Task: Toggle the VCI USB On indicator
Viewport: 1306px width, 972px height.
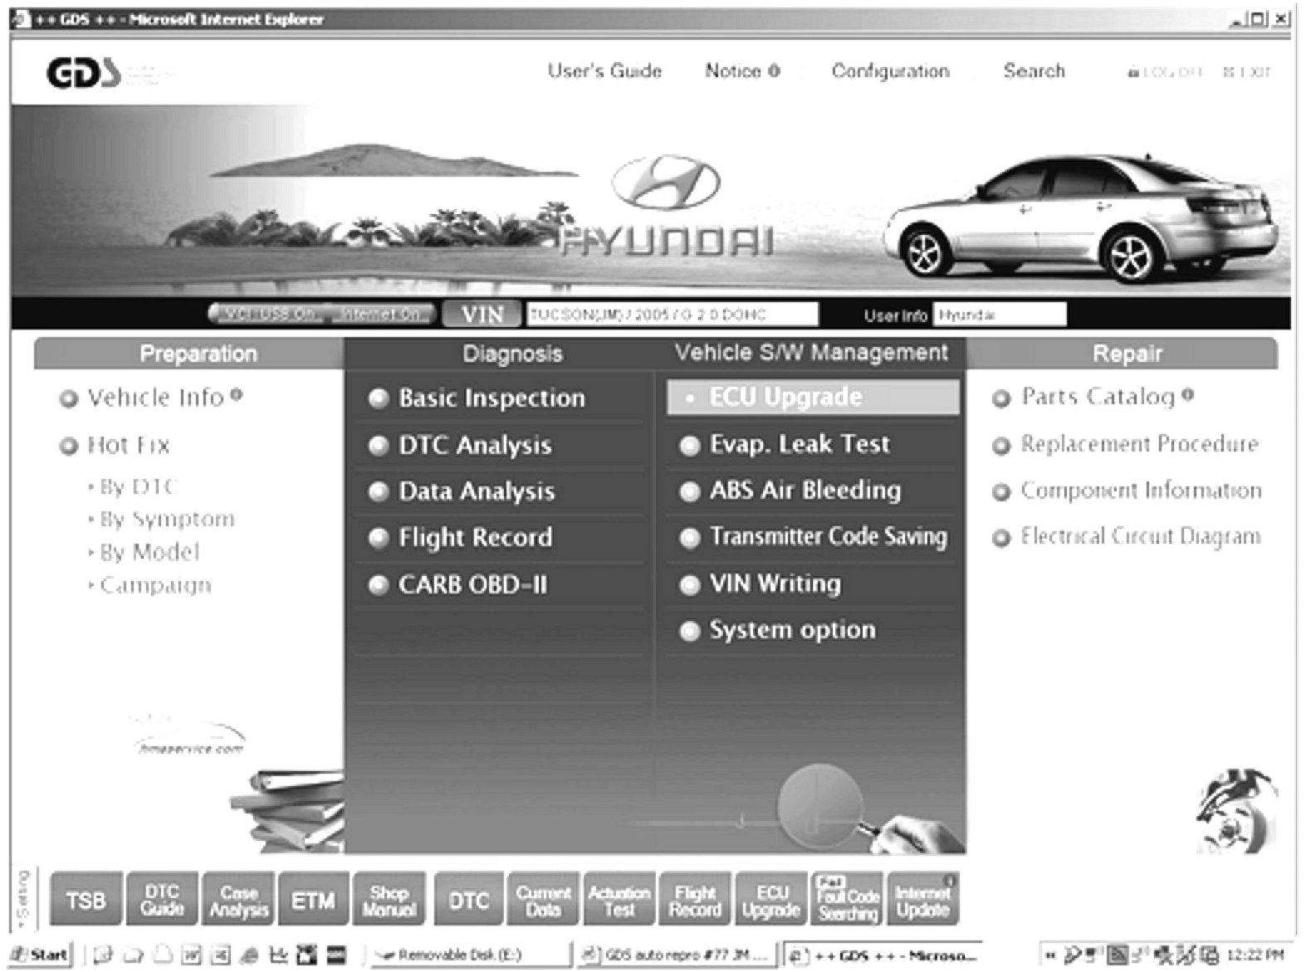Action: click(268, 315)
